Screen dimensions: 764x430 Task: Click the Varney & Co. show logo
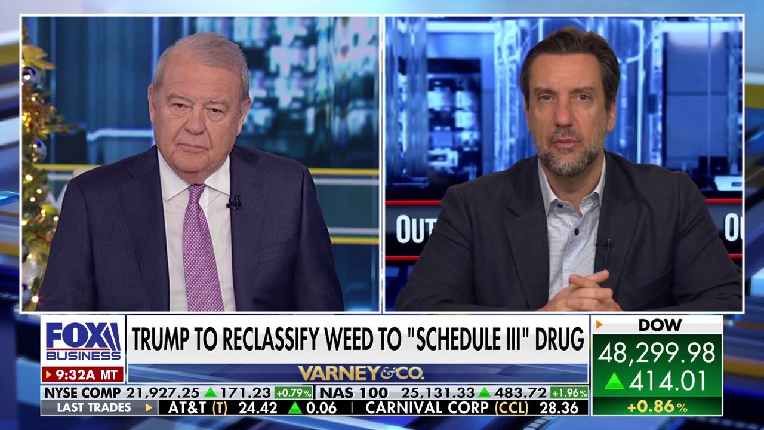point(361,373)
